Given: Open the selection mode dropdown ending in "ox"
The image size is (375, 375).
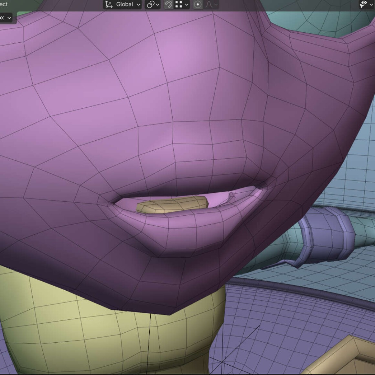Looking at the screenshot, I should 6,18.
